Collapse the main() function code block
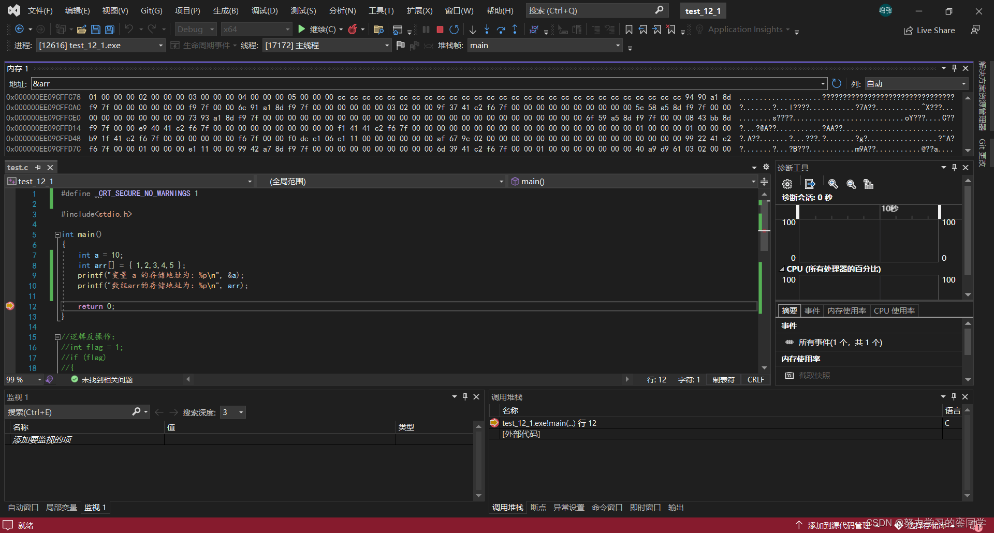 [57, 234]
